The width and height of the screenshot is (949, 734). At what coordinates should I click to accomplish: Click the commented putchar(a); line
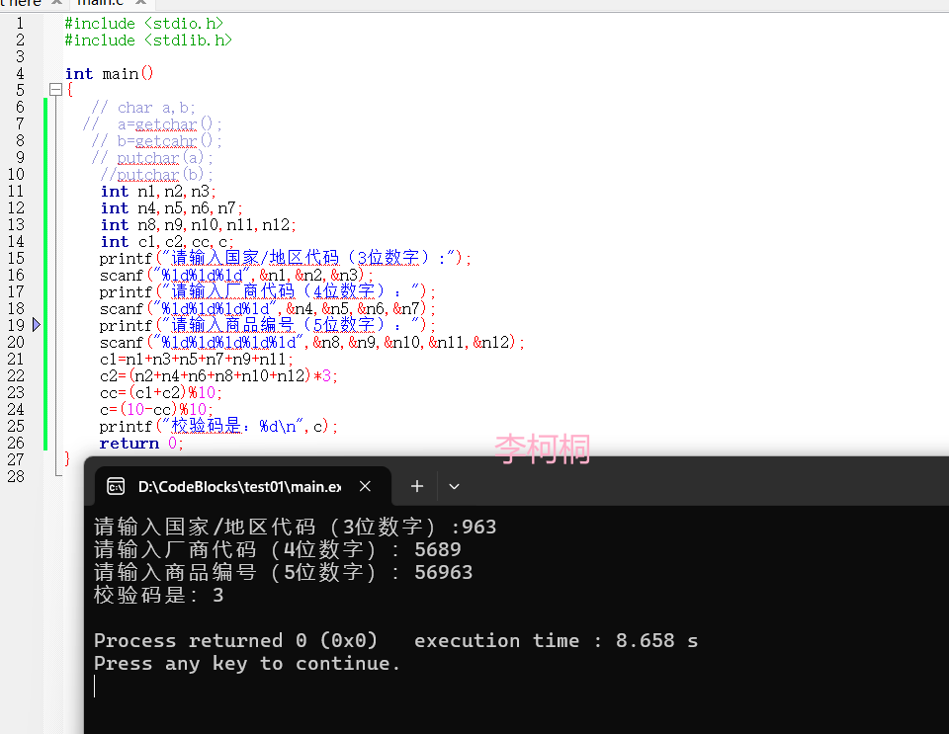(x=152, y=158)
